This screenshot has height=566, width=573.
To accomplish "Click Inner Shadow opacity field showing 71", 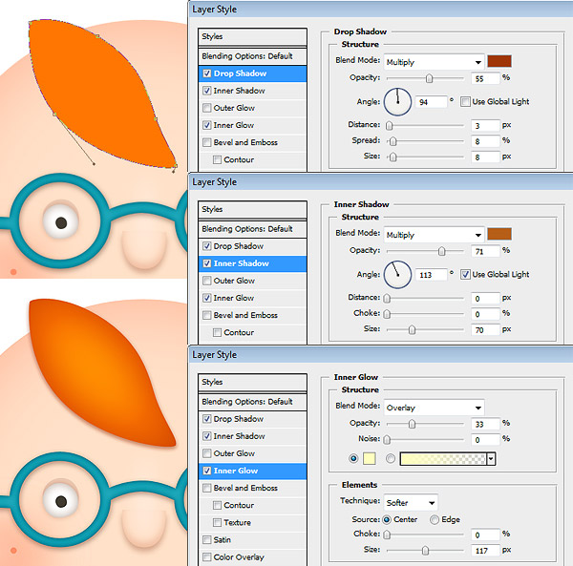I will tap(485, 251).
